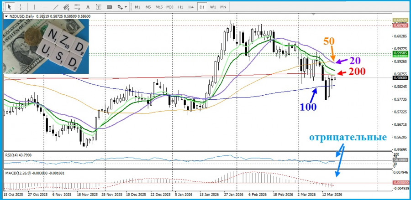Click the 0.007946 MACD scale value
The width and height of the screenshot is (411, 200).
pos(400,172)
